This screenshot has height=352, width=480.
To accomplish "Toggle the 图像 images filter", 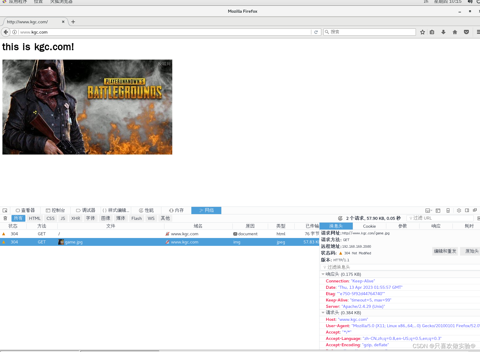I will 105,218.
